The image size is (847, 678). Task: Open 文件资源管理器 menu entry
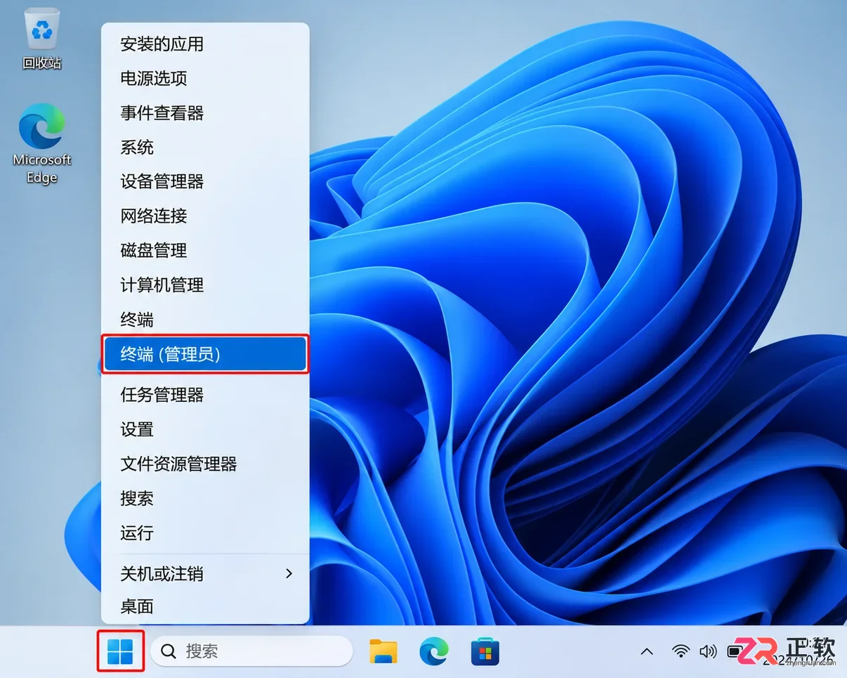pyautogui.click(x=205, y=464)
